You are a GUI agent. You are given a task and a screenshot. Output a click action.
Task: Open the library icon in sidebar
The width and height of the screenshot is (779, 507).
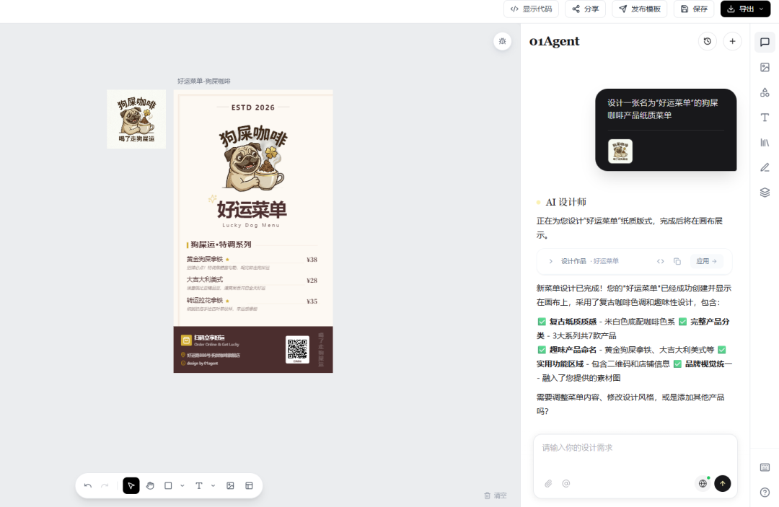click(x=765, y=143)
